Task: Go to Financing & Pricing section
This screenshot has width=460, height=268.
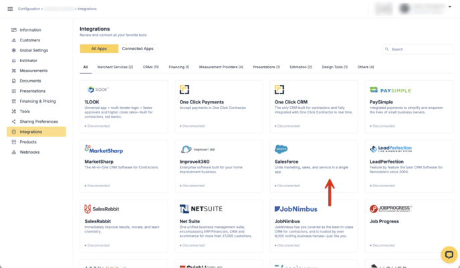Action: click(37, 101)
